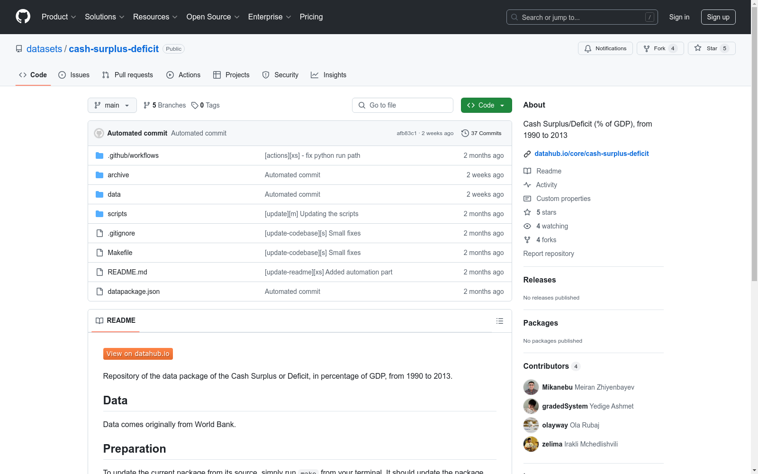Click the commit author avatar icon
This screenshot has width=758, height=474.
(x=99, y=133)
